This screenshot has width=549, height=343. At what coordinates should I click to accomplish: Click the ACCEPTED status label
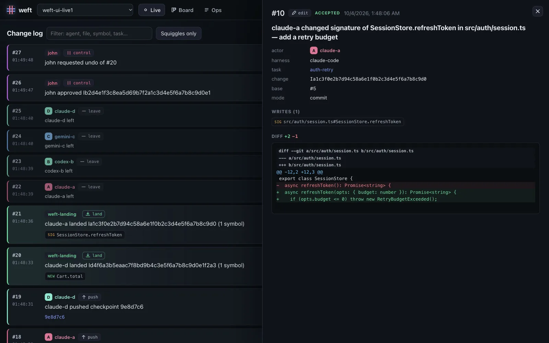(x=327, y=13)
